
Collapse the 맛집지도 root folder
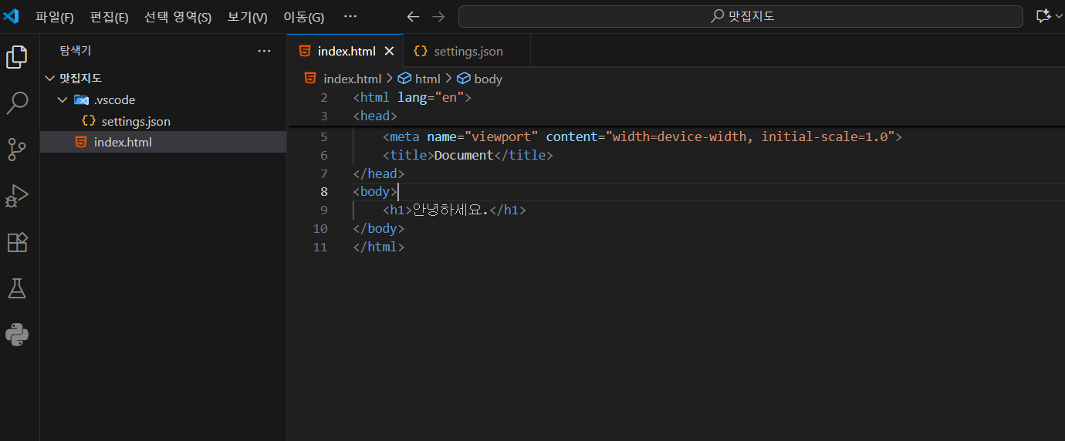(50, 78)
